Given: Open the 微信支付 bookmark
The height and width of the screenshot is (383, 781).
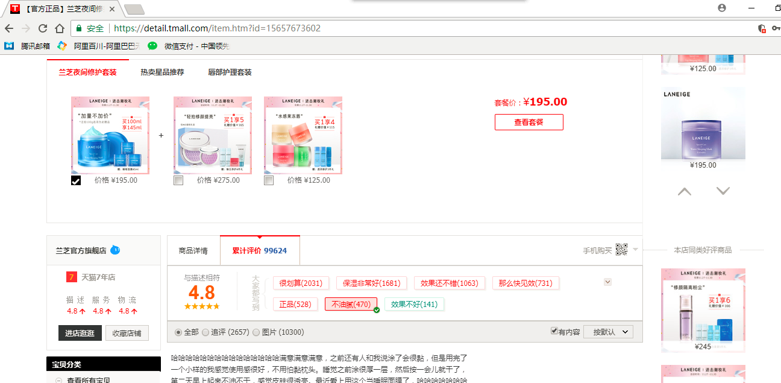Looking at the screenshot, I should [189, 46].
